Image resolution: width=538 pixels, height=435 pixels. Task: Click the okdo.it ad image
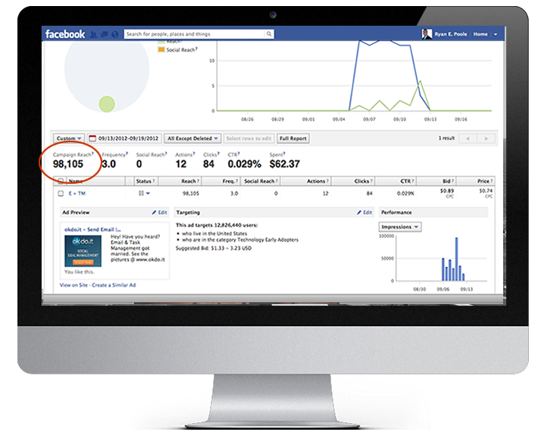83,250
